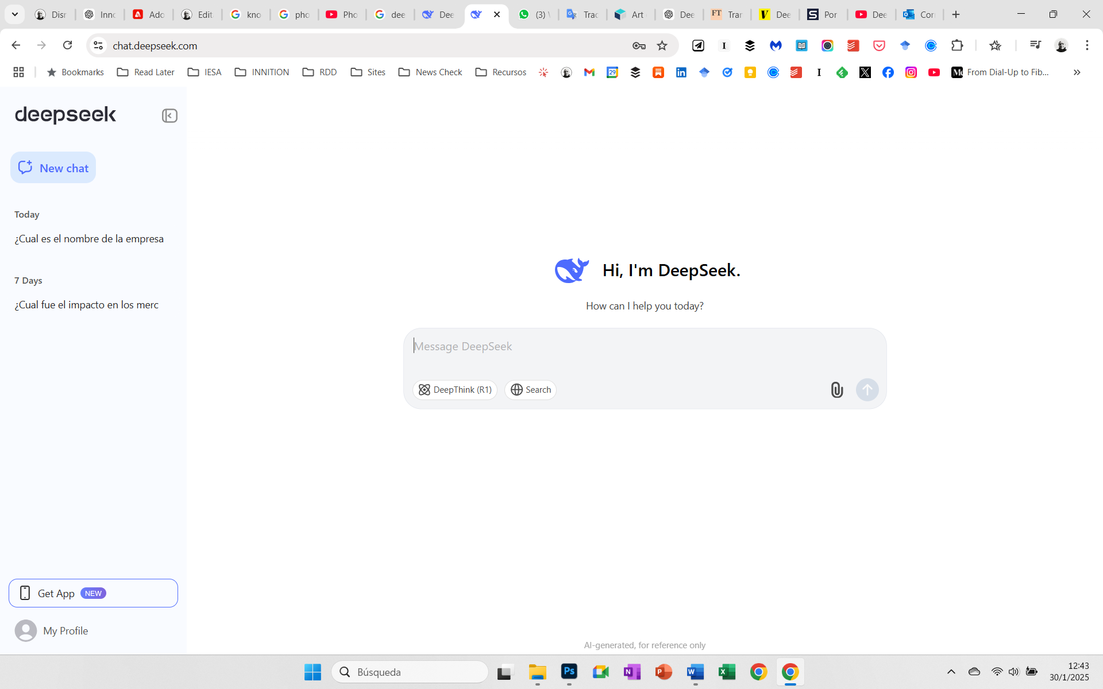1103x689 pixels.
Task: Open the Windows Start menu
Action: 313,672
